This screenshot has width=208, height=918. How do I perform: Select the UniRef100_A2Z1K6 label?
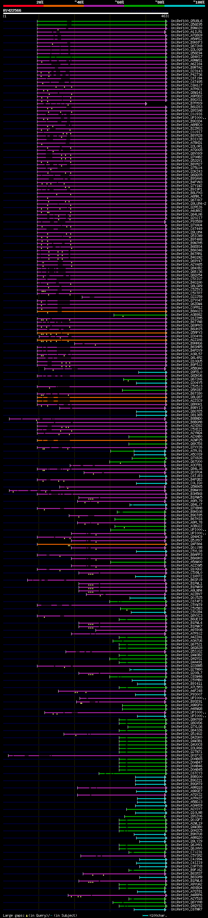[x=187, y=340]
